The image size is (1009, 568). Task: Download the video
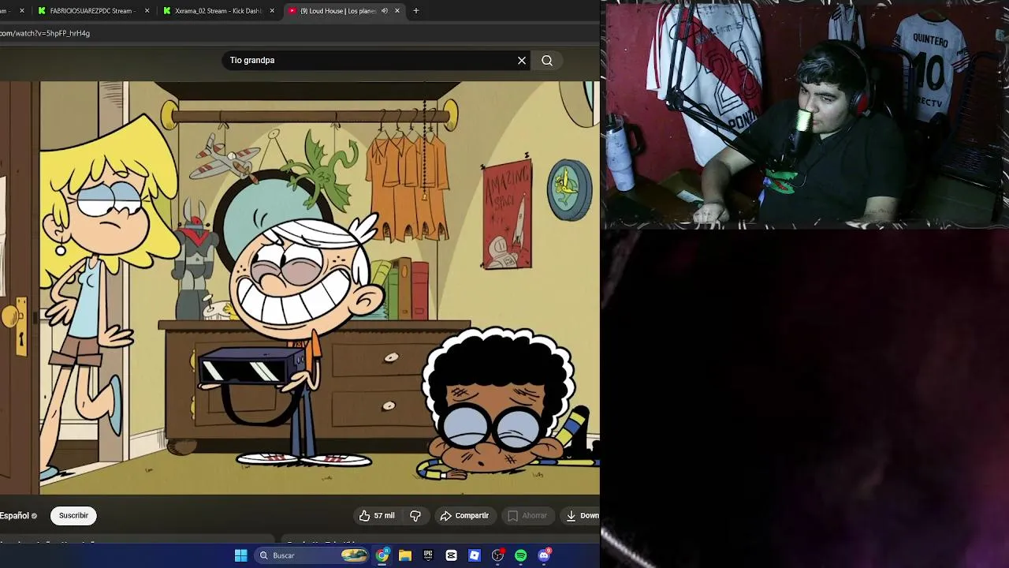tap(583, 515)
